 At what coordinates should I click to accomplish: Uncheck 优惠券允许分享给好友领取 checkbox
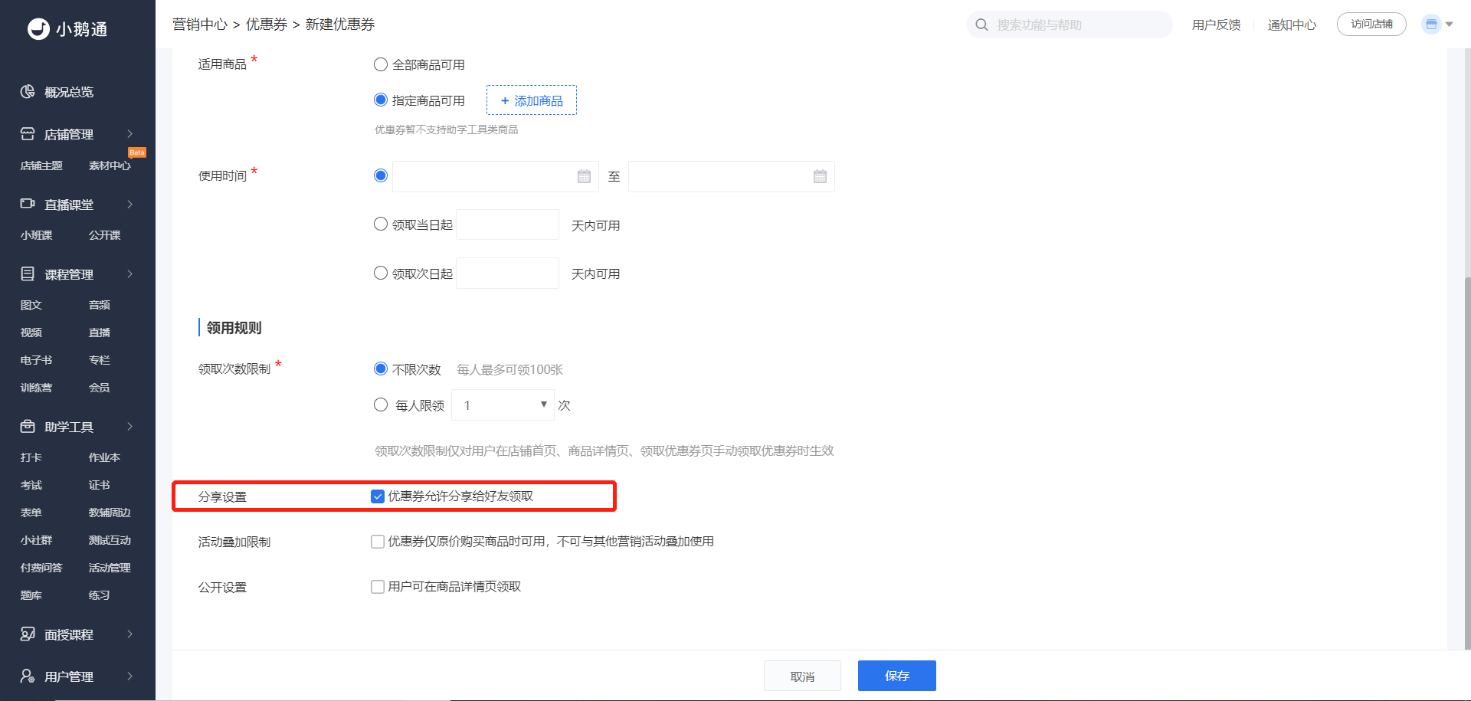378,496
